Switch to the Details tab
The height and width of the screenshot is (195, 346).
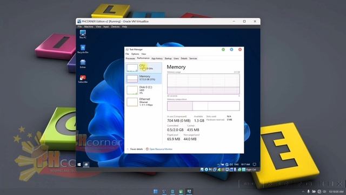pyautogui.click(x=184, y=58)
